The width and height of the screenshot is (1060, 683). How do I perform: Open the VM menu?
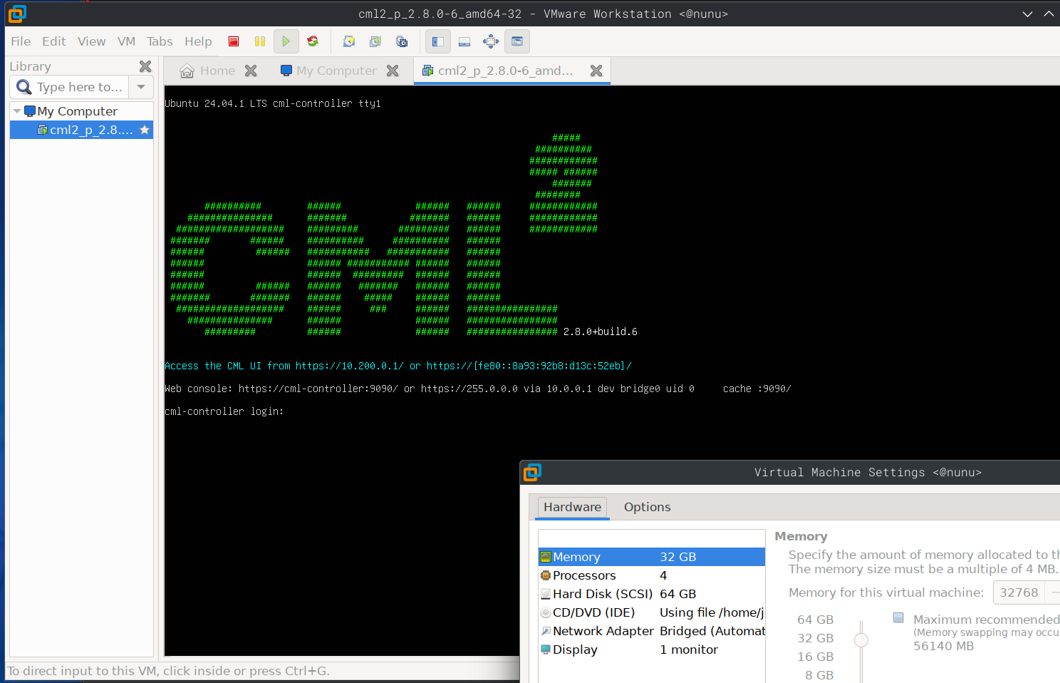coord(127,41)
